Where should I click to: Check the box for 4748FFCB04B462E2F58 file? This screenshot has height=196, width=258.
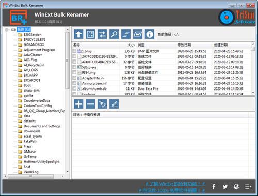click(74, 62)
